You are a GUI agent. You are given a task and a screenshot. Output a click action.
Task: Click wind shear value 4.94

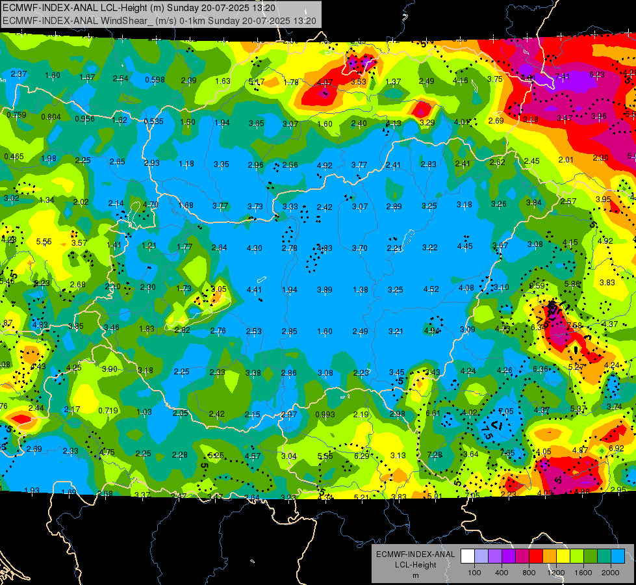click(x=431, y=330)
